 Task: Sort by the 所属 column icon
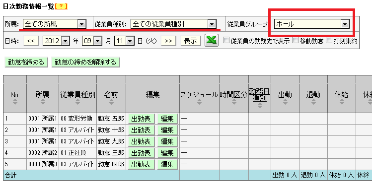43,102
